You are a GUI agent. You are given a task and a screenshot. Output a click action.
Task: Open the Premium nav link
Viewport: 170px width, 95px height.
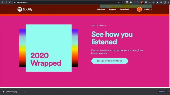(101, 9)
